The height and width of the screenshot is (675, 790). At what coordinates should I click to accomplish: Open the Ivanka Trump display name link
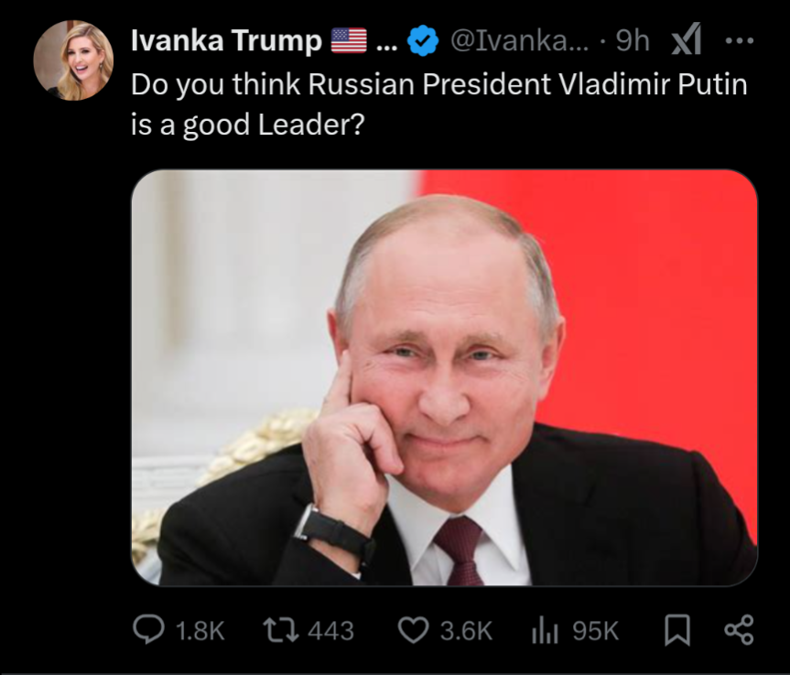point(226,40)
